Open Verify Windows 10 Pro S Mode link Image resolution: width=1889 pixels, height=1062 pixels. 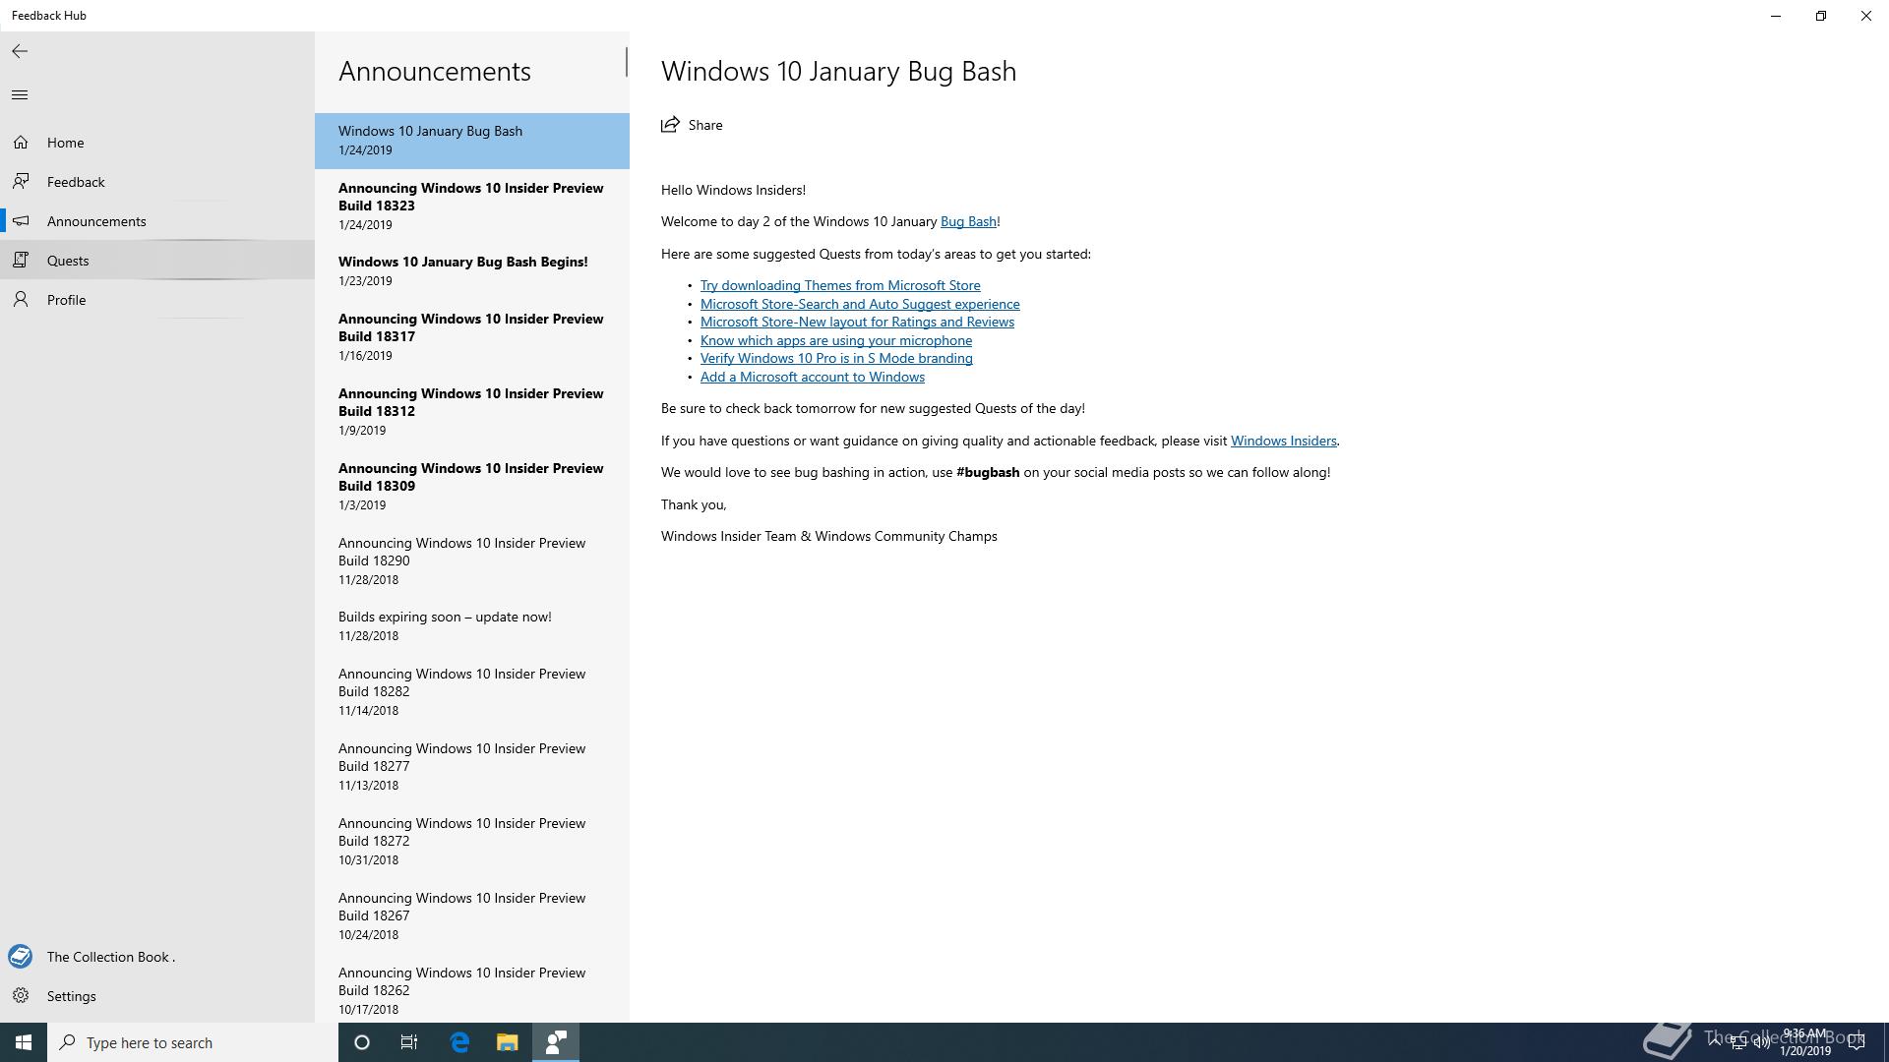coord(836,358)
